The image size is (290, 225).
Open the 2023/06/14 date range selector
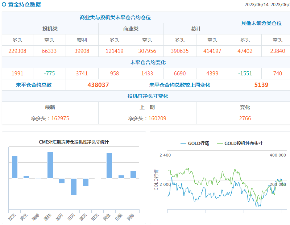tap(267, 5)
